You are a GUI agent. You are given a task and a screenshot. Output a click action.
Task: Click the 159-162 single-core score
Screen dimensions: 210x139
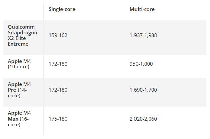point(58,35)
